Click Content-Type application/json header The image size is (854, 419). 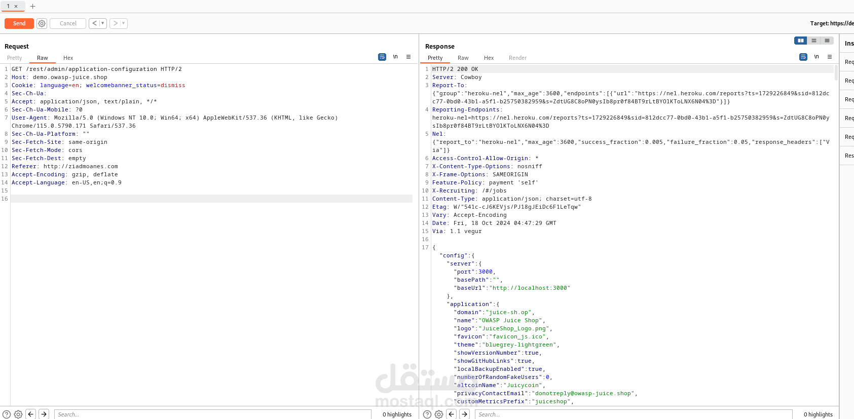[x=512, y=199]
